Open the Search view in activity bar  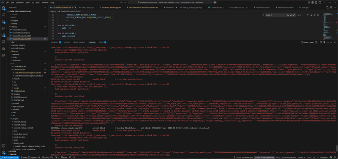pos(3,15)
